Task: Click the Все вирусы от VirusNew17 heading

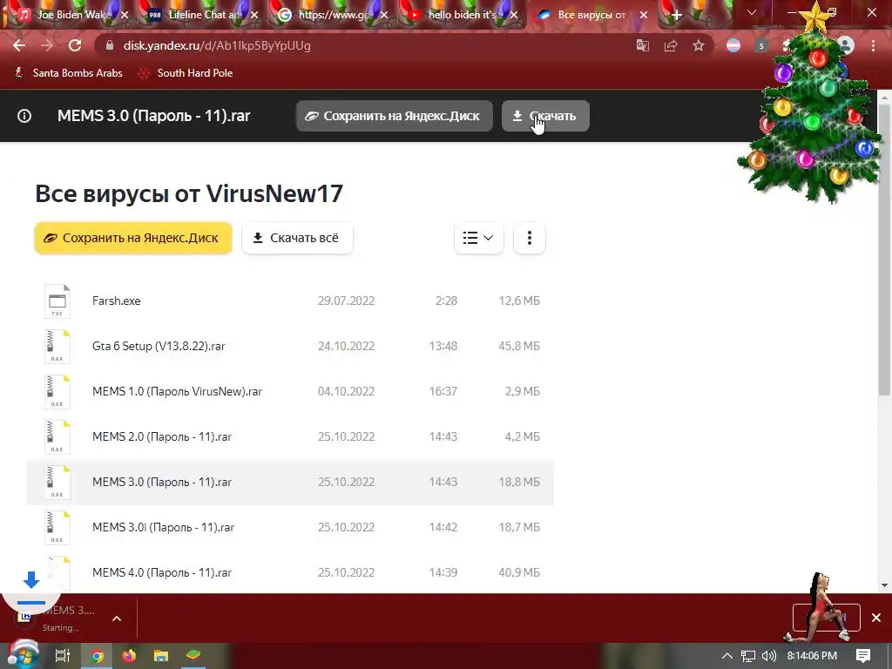Action: click(x=189, y=193)
